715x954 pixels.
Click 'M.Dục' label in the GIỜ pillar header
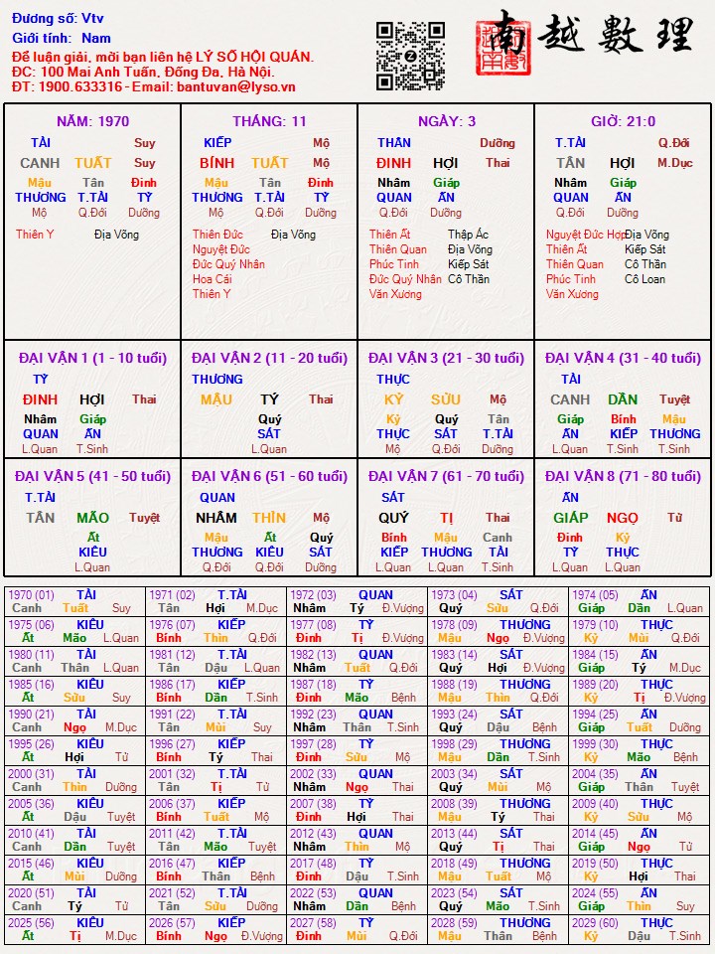pyautogui.click(x=675, y=163)
